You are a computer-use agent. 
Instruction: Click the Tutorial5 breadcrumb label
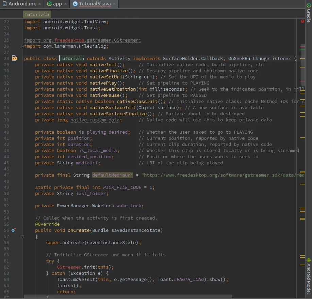[x=37, y=14]
